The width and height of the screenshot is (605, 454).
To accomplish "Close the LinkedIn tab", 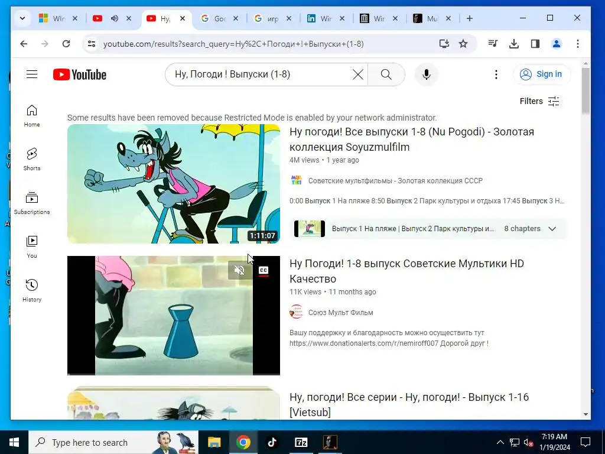I will (342, 18).
